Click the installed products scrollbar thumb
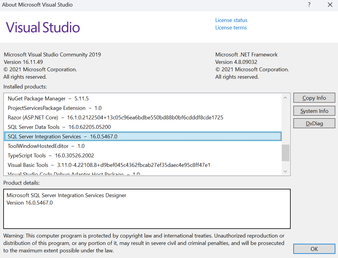The height and width of the screenshot is (258, 338). point(285,153)
